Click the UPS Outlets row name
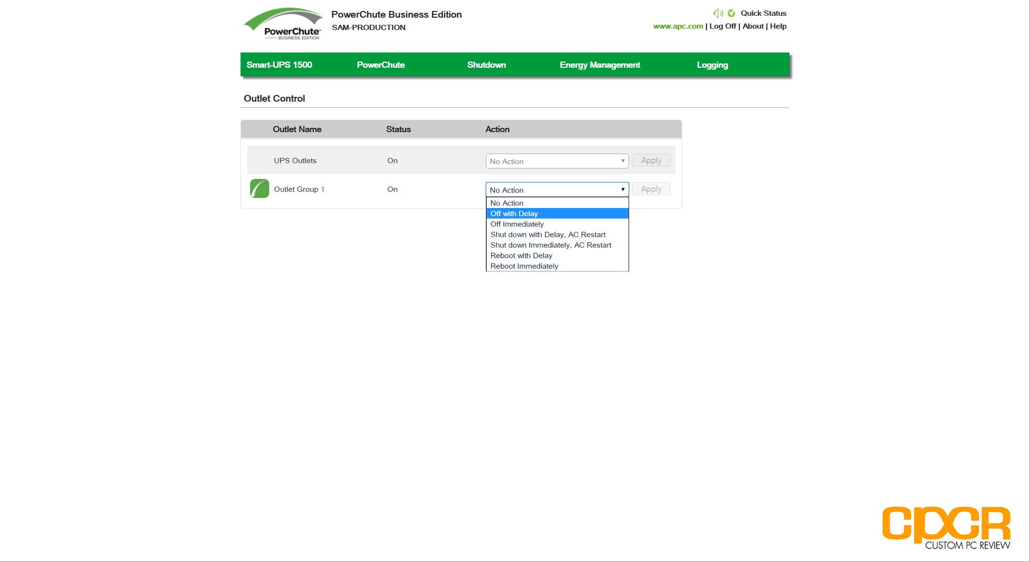Image resolution: width=1030 pixels, height=562 pixels. pyautogui.click(x=295, y=161)
